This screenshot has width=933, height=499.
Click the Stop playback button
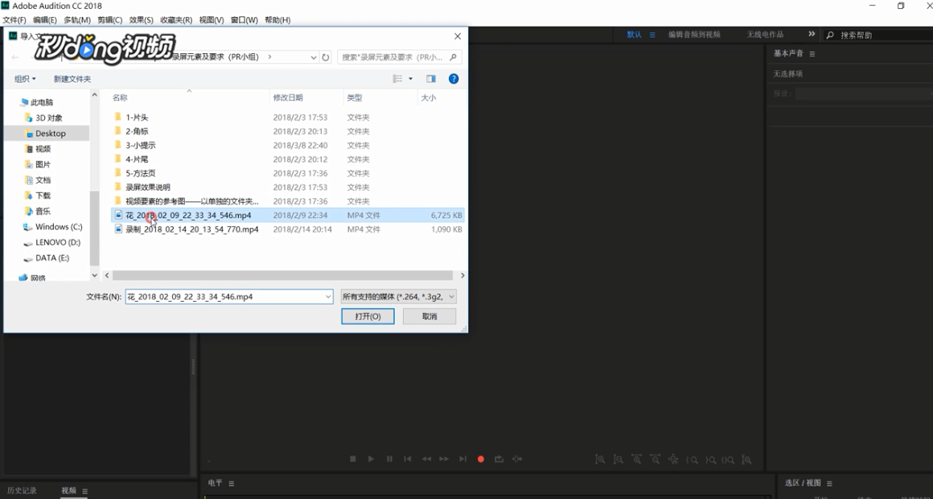point(353,459)
